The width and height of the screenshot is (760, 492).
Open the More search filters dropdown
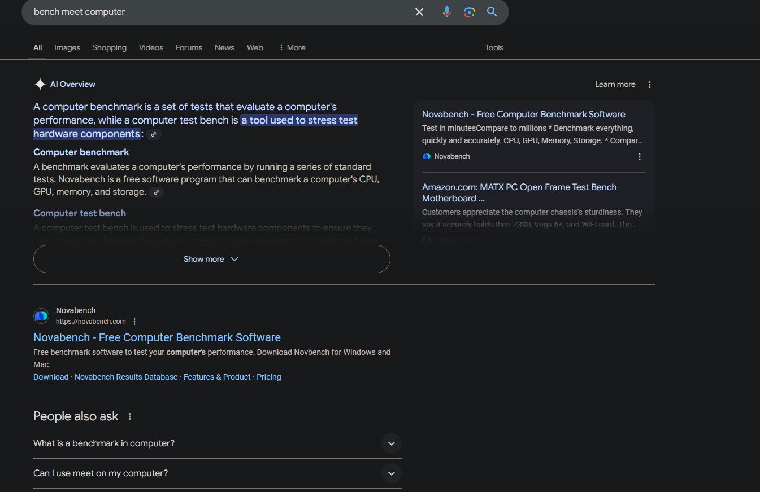pyautogui.click(x=292, y=47)
